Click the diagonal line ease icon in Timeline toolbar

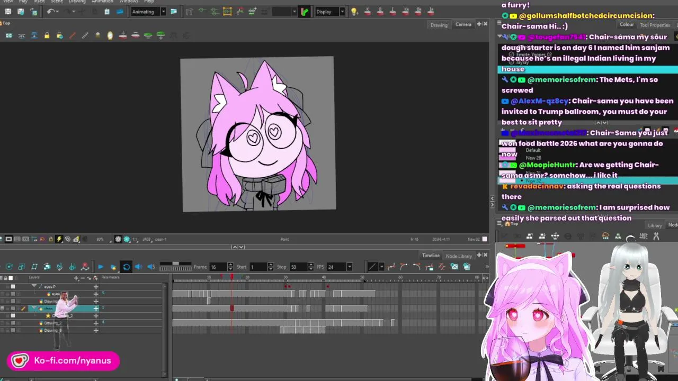372,267
